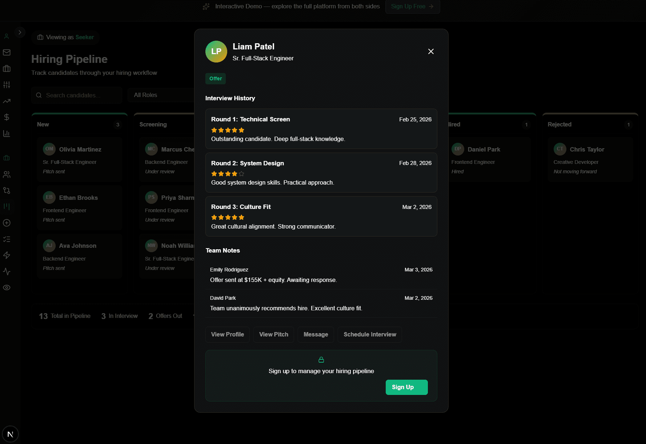Image resolution: width=646 pixels, height=444 pixels.
Task: Click the bar chart sidebar icon
Action: tap(7, 133)
